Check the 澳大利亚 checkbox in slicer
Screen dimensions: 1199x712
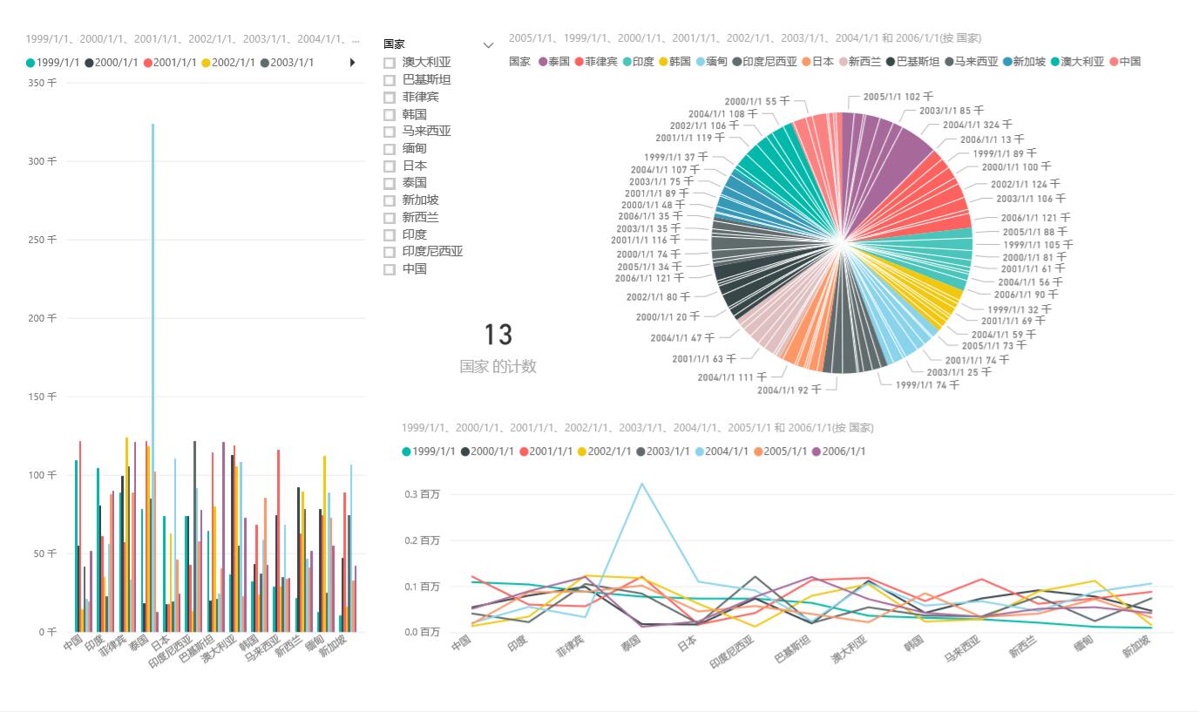[390, 63]
